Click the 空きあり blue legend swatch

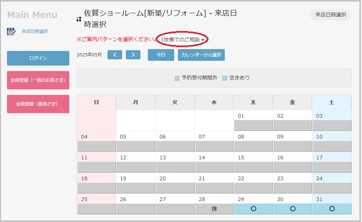[224, 78]
